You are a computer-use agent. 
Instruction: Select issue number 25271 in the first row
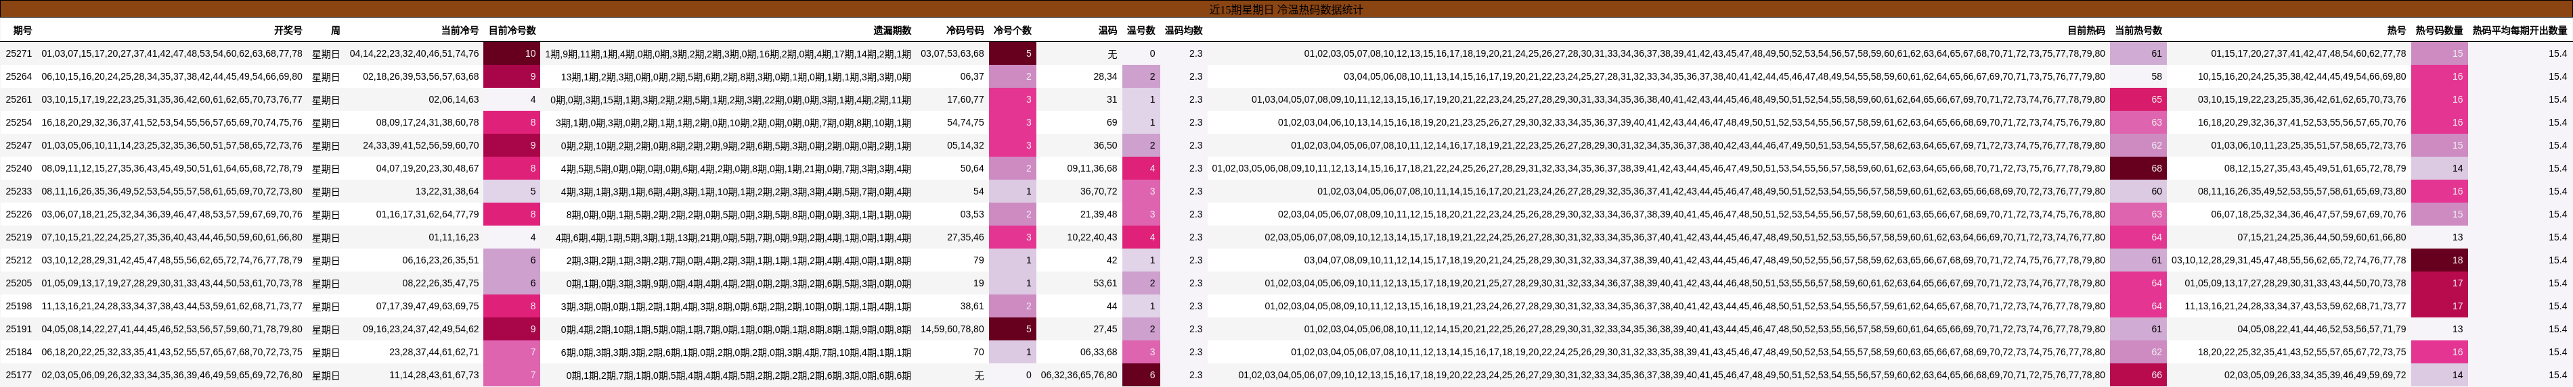19,54
